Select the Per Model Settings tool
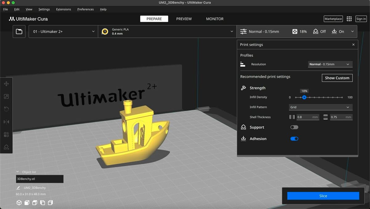 pyautogui.click(x=6, y=135)
